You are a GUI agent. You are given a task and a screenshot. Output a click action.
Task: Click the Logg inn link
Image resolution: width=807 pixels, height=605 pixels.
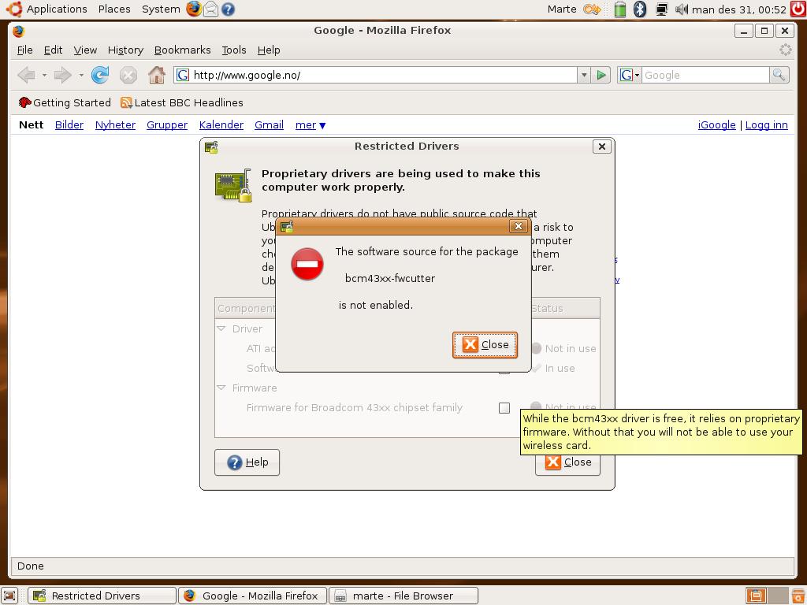(x=766, y=125)
